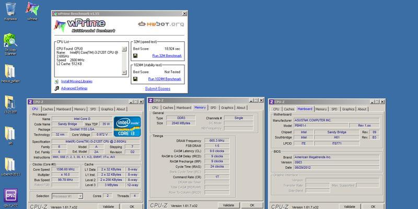Click the Z icon in the Mainboard window title bar

(271, 102)
